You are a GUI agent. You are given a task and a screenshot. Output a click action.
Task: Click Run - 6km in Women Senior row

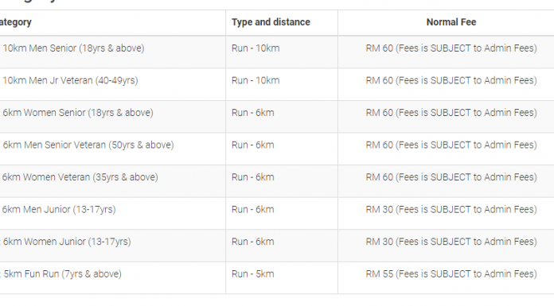point(253,113)
